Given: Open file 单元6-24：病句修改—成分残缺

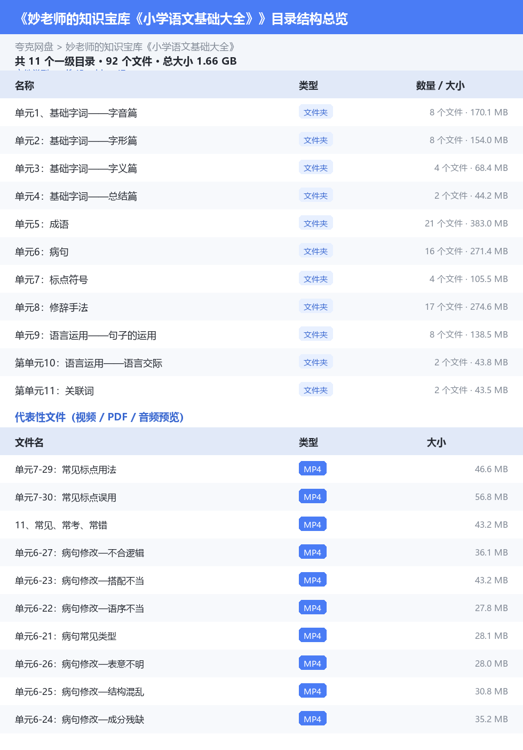Looking at the screenshot, I should pyautogui.click(x=80, y=720).
